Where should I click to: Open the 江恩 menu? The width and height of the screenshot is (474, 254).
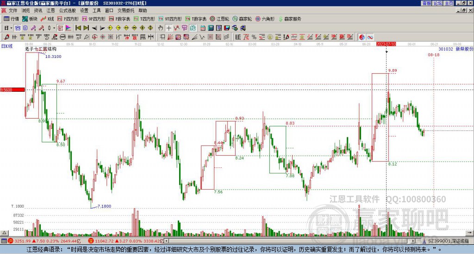click(50, 11)
